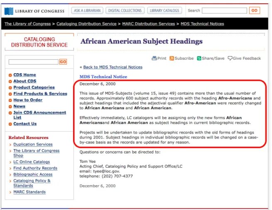Go back to MDS Technical Notices
This screenshot has width=272, height=210.
(113, 67)
